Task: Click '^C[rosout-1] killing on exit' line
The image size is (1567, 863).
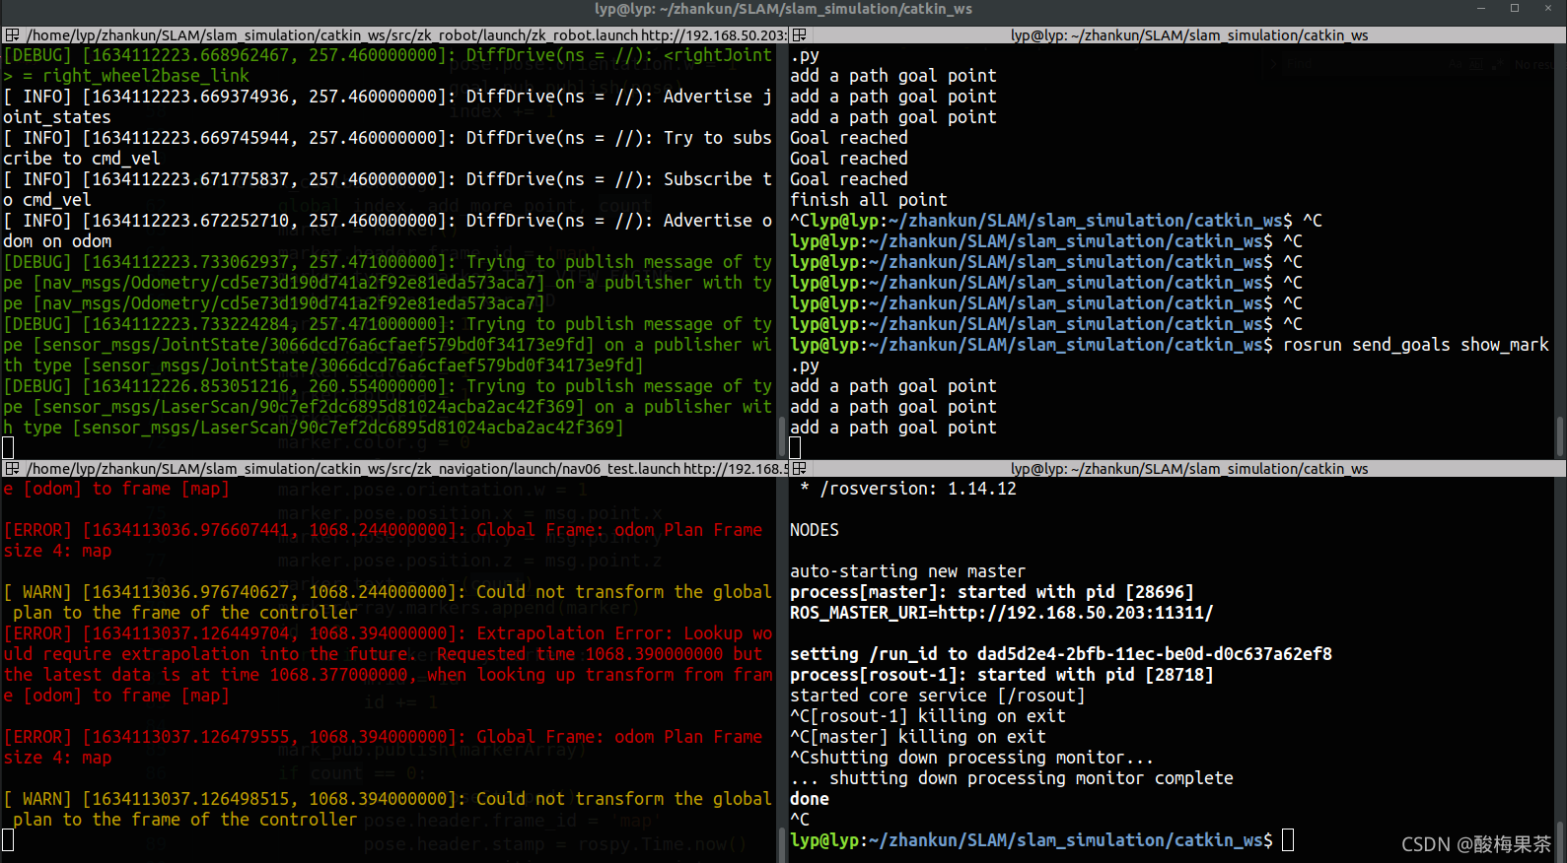Action: (928, 716)
